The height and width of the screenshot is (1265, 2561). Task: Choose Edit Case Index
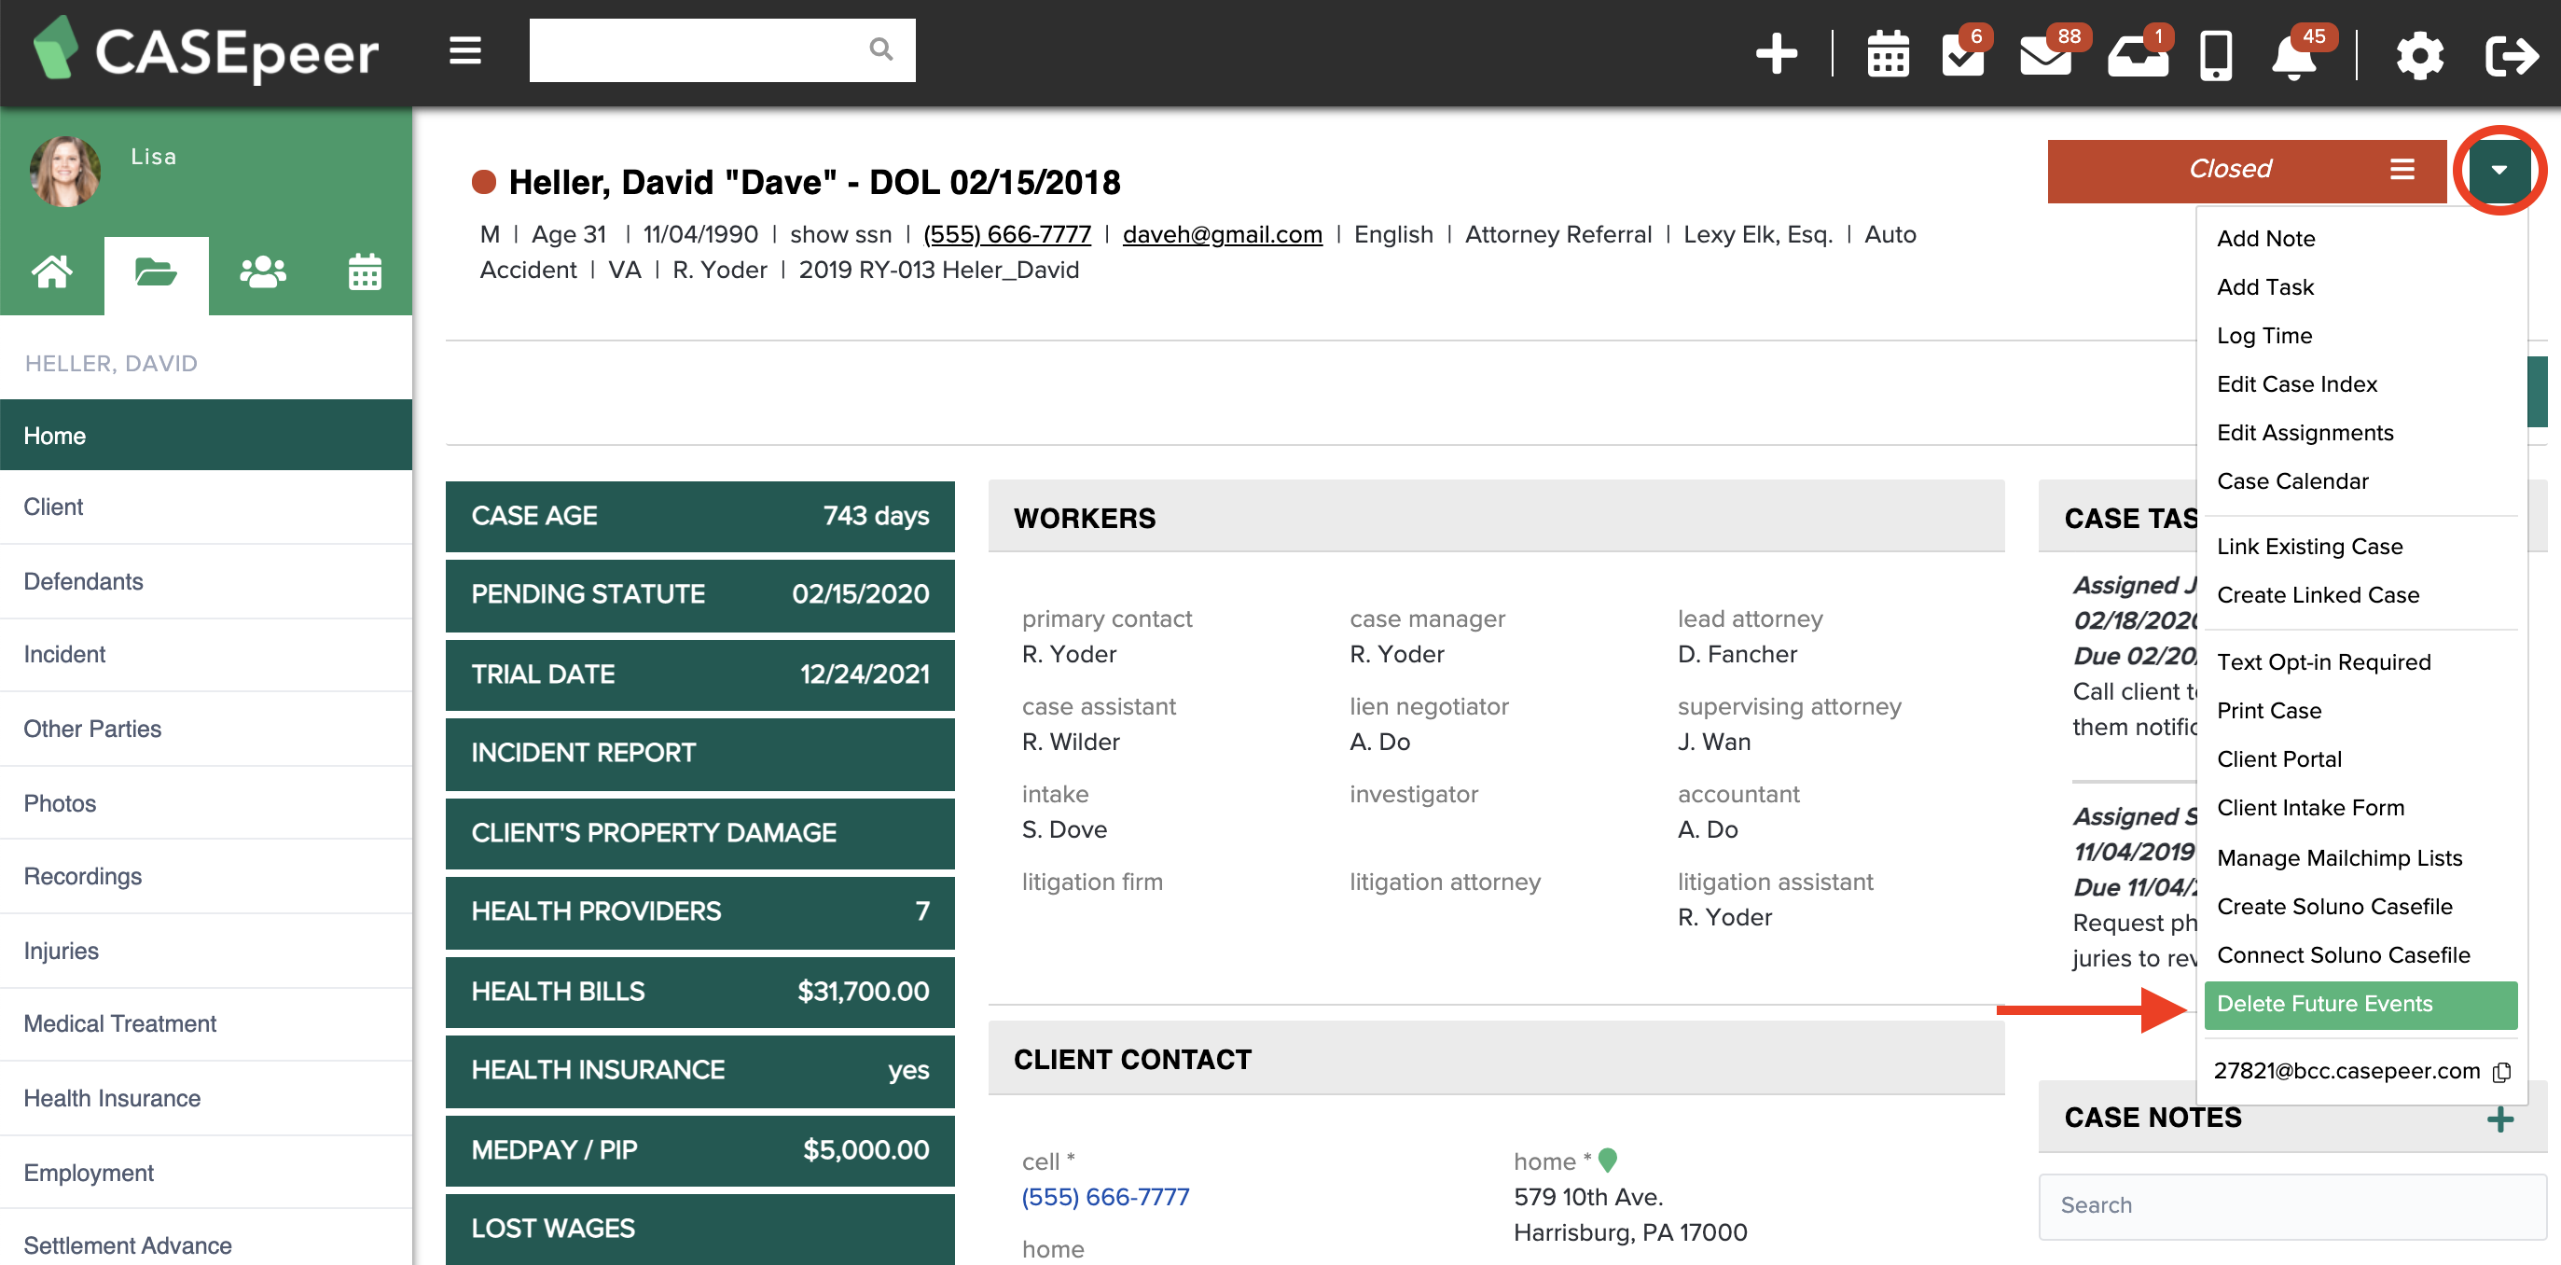[2296, 385]
